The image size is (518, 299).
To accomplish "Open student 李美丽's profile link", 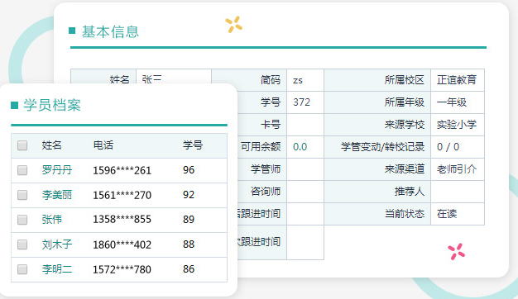I will (57, 195).
